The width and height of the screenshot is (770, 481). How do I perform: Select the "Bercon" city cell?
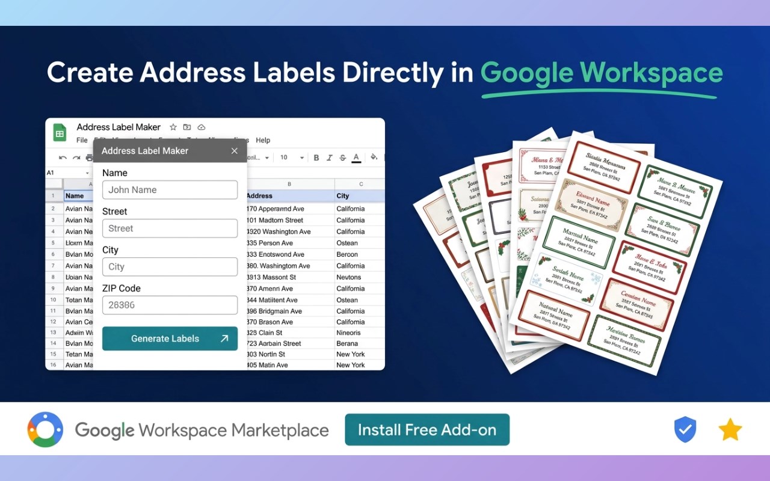coord(360,254)
